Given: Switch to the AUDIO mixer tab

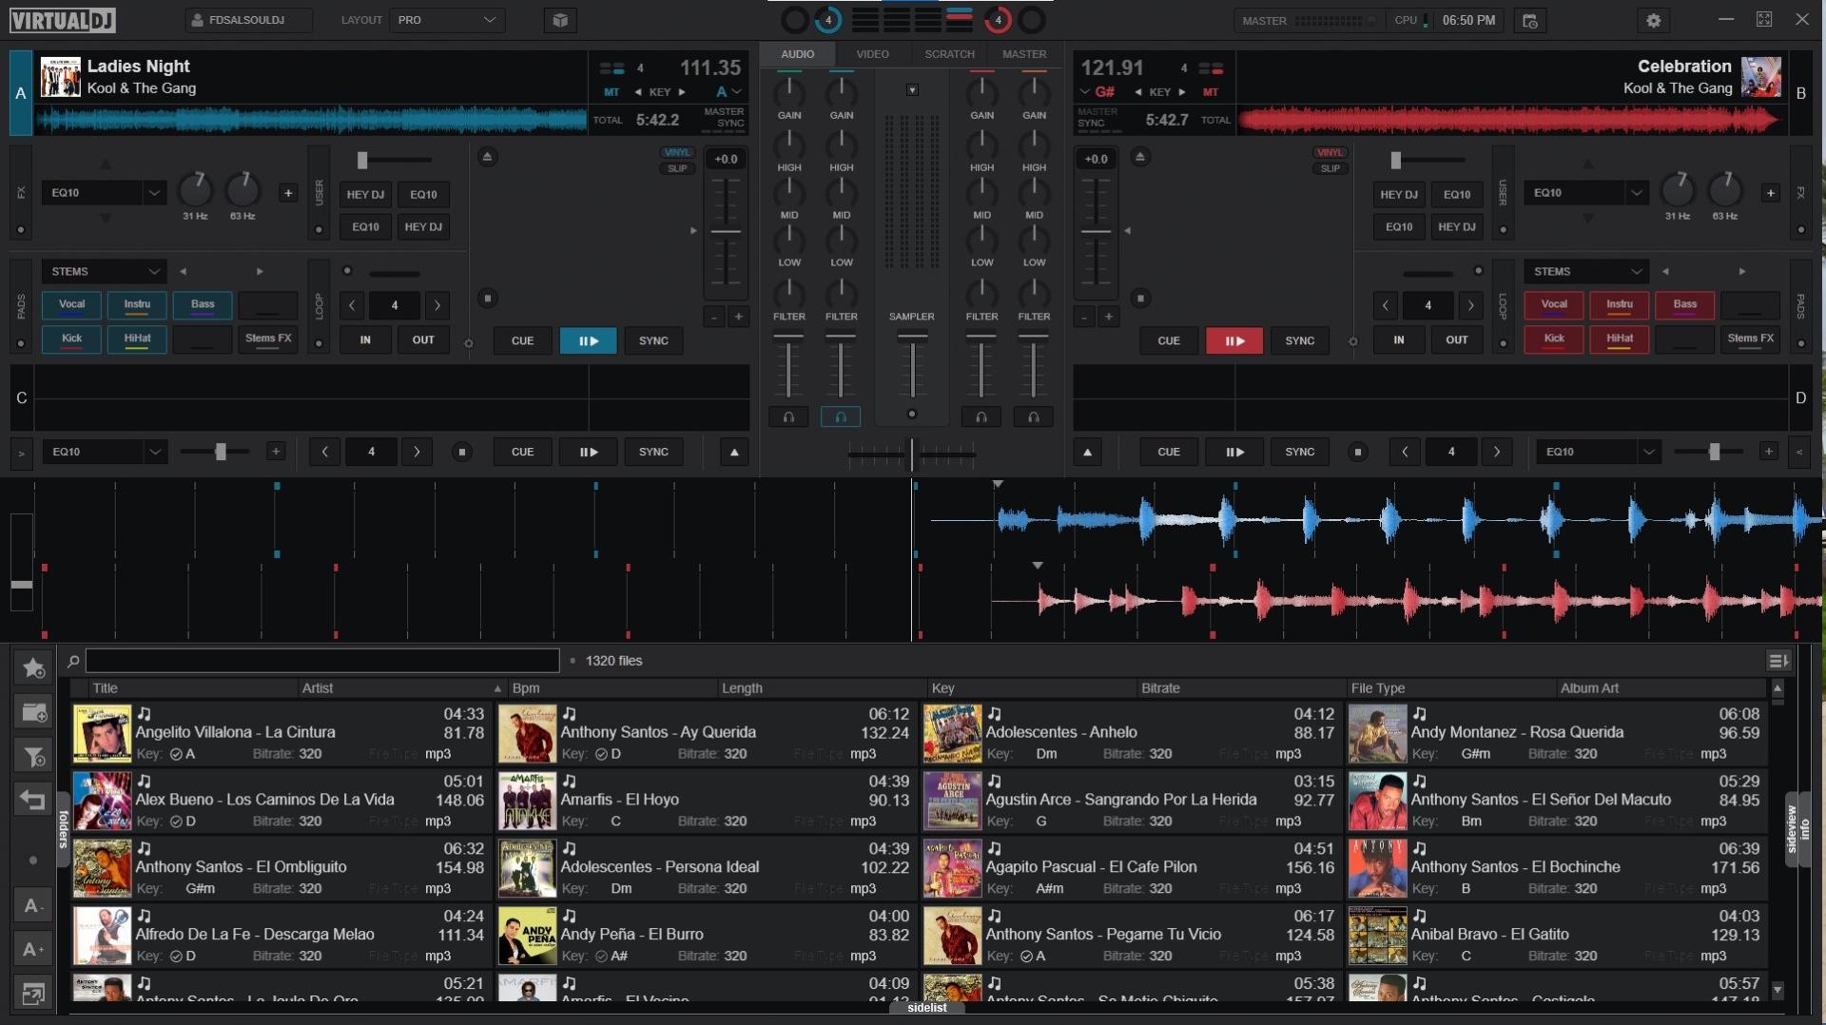Looking at the screenshot, I should [x=797, y=54].
